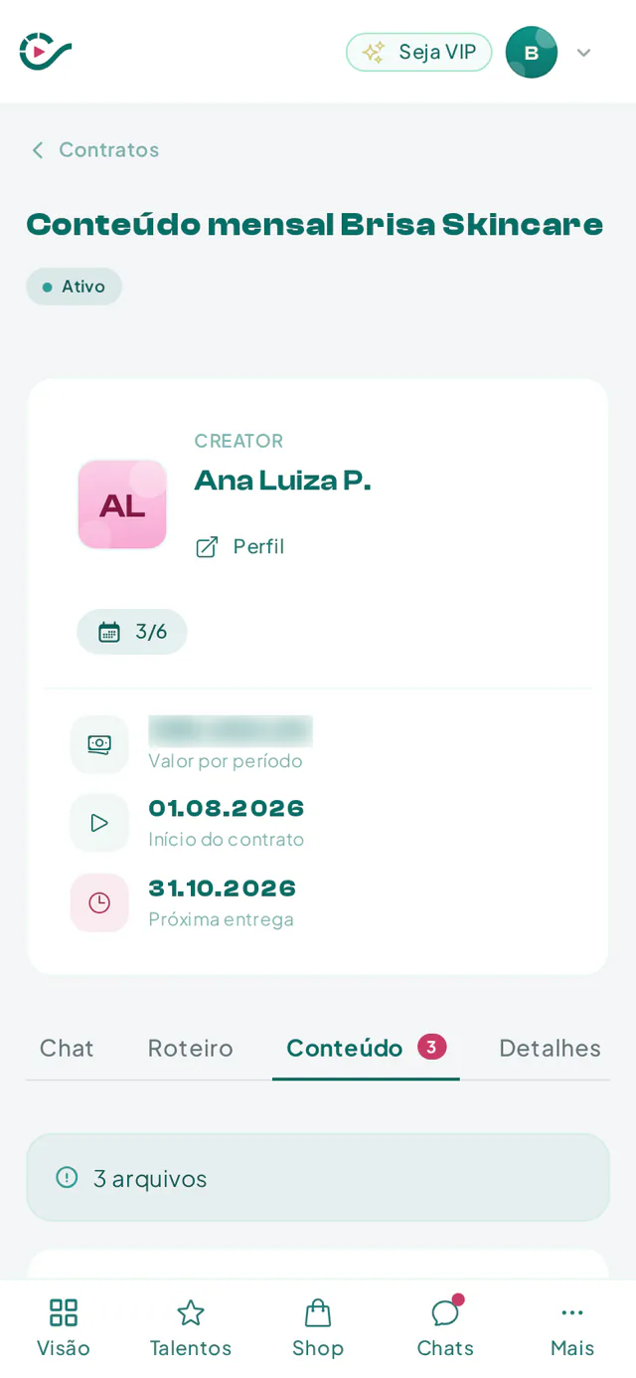Switch to the Chat tab
636x1378 pixels.
pyautogui.click(x=67, y=1048)
